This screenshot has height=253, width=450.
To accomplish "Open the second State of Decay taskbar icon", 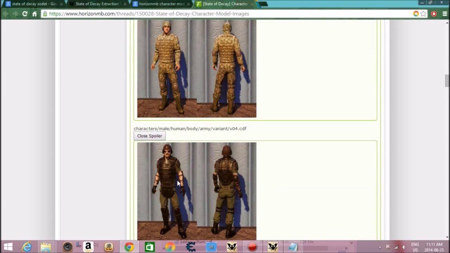I will (x=273, y=247).
